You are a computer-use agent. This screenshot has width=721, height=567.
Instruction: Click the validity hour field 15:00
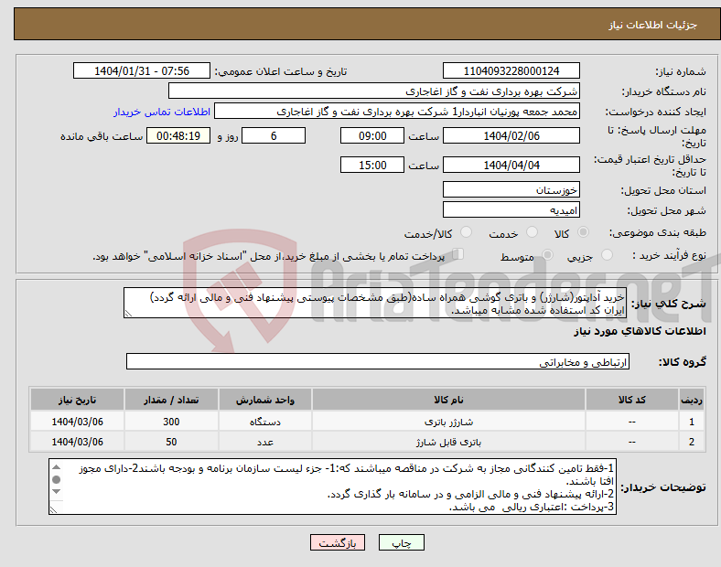click(x=372, y=165)
